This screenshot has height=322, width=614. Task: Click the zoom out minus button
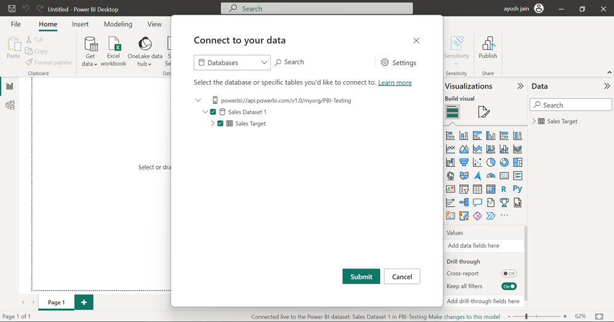click(x=509, y=316)
